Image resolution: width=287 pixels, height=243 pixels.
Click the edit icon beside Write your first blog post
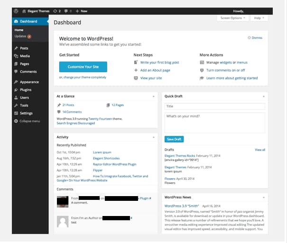coord(136,63)
